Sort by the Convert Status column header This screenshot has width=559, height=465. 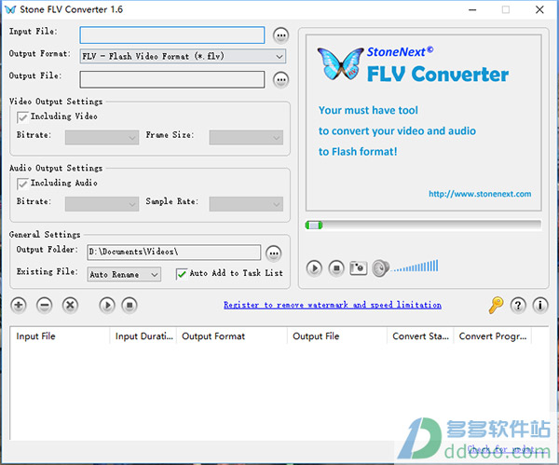click(x=420, y=336)
